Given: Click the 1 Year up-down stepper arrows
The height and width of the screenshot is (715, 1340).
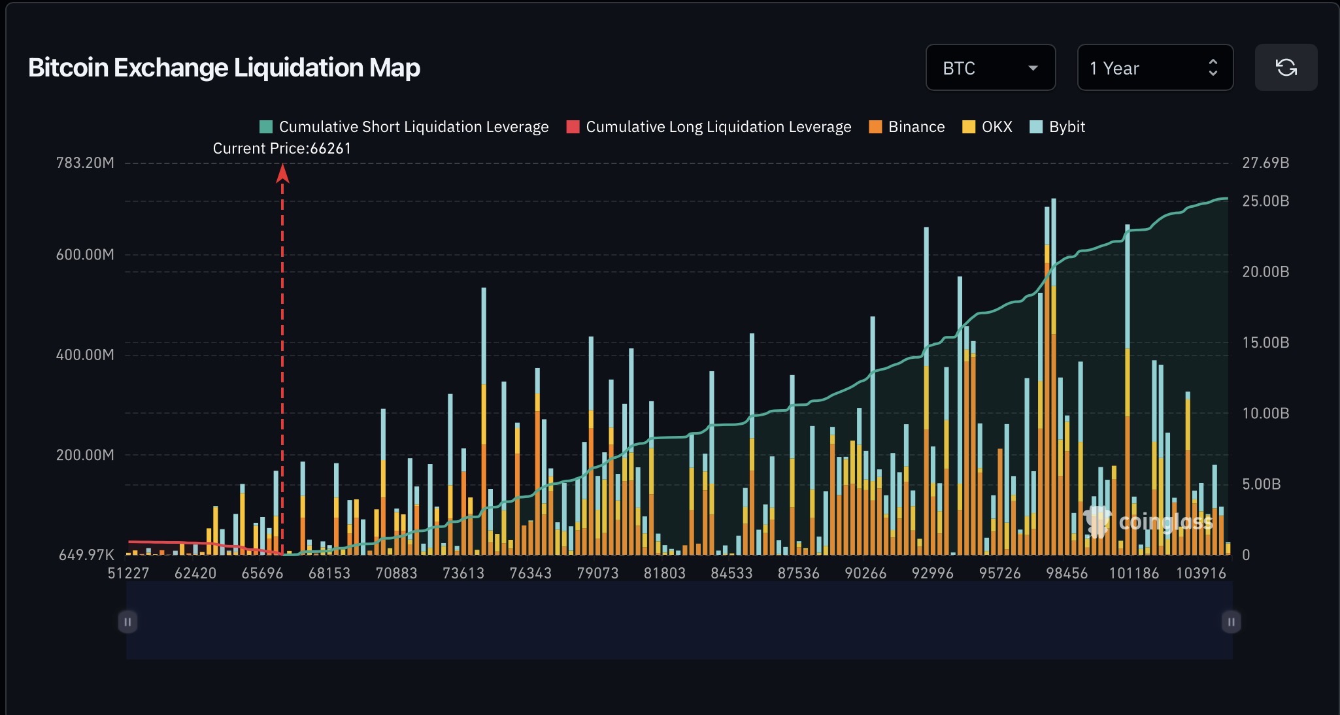Looking at the screenshot, I should pos(1213,67).
